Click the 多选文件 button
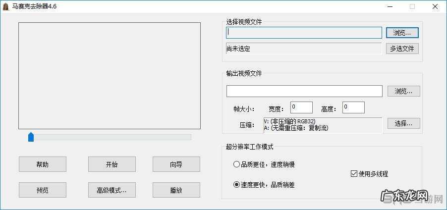 (402, 49)
